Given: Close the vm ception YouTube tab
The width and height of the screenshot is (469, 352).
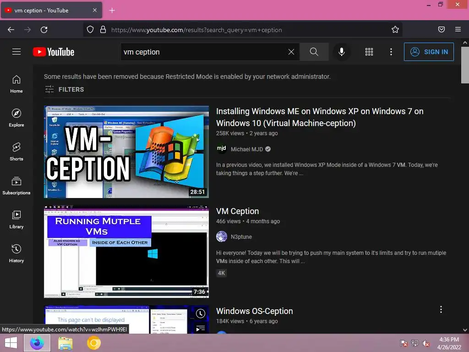Looking at the screenshot, I should tap(94, 10).
